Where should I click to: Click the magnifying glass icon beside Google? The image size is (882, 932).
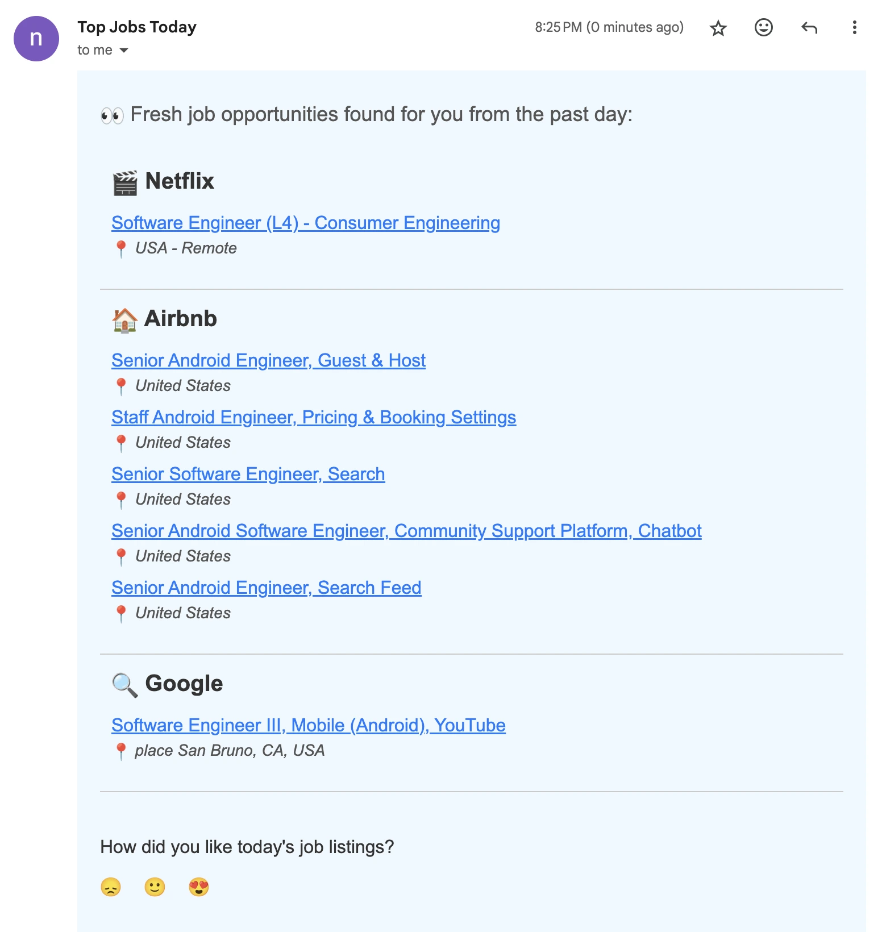124,684
